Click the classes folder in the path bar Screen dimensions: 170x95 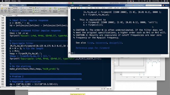[103, 8]
